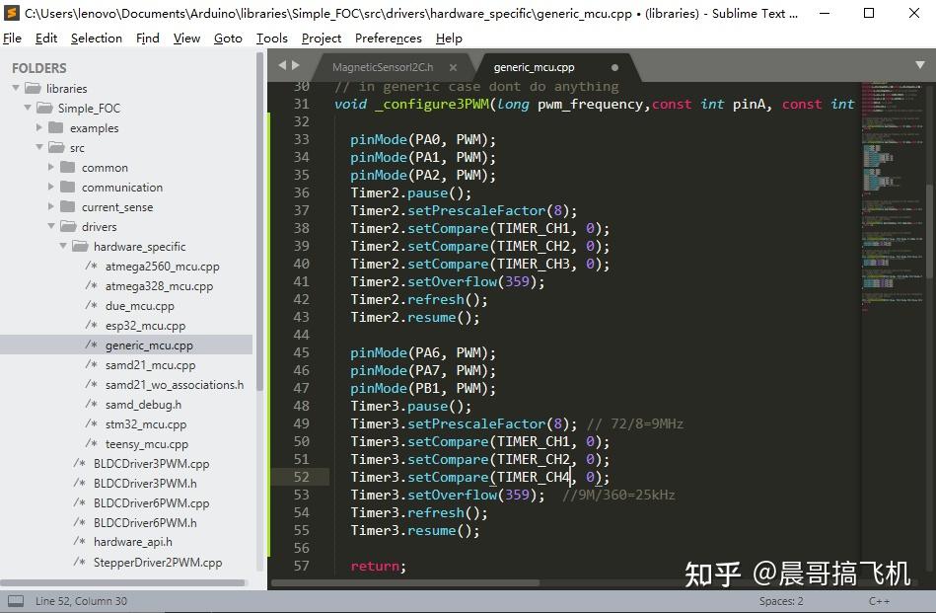936x613 pixels.
Task: Click the unsaved-changes dot on generic_mcu.cpp tab
Action: (x=613, y=68)
